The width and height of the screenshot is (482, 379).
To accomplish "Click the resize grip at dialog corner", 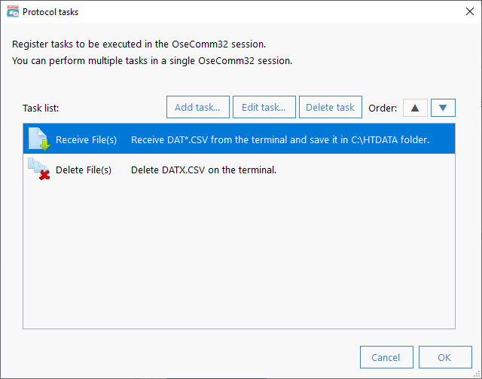I will coord(477,374).
